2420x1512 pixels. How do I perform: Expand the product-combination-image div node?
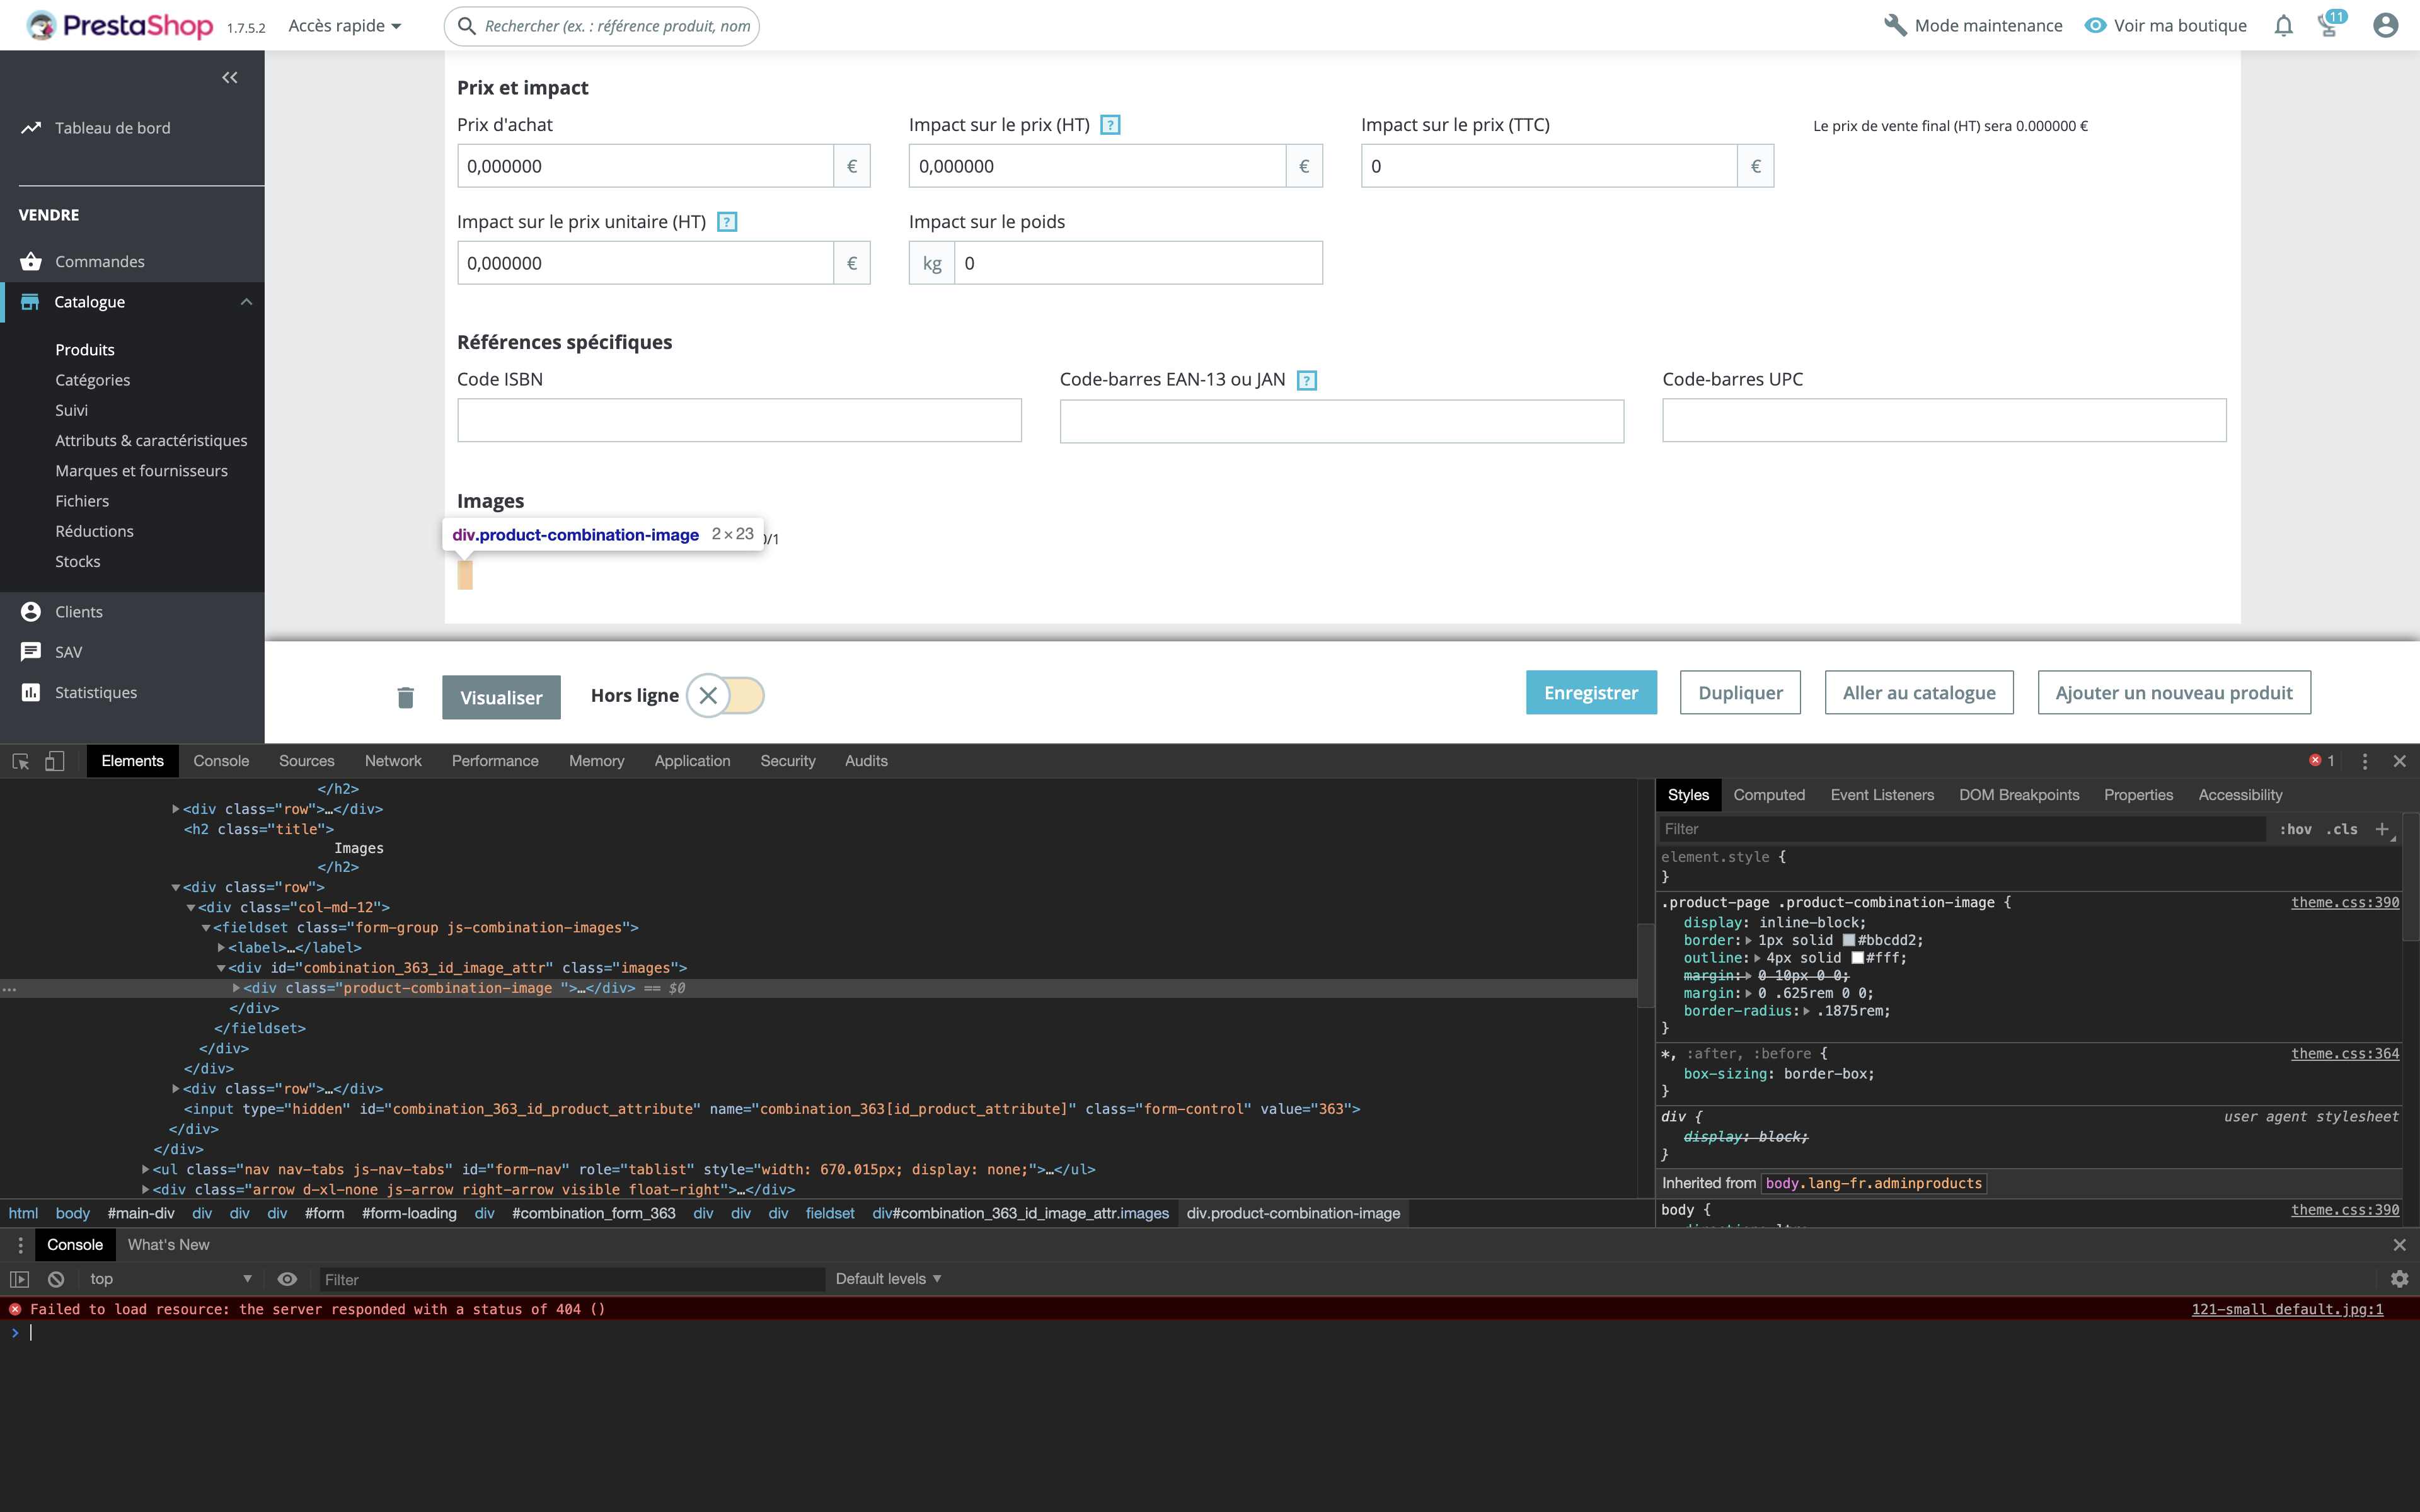click(x=236, y=988)
